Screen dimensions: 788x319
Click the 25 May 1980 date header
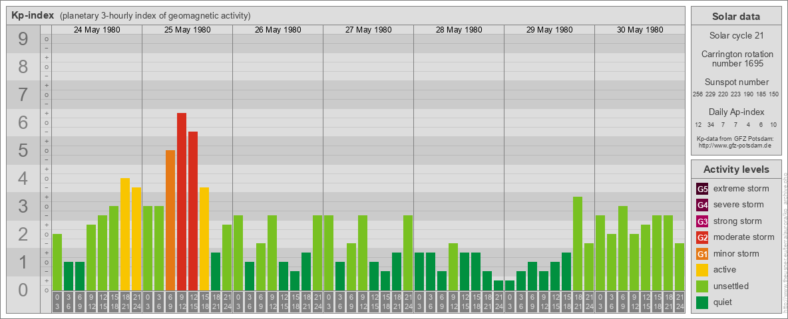point(188,30)
